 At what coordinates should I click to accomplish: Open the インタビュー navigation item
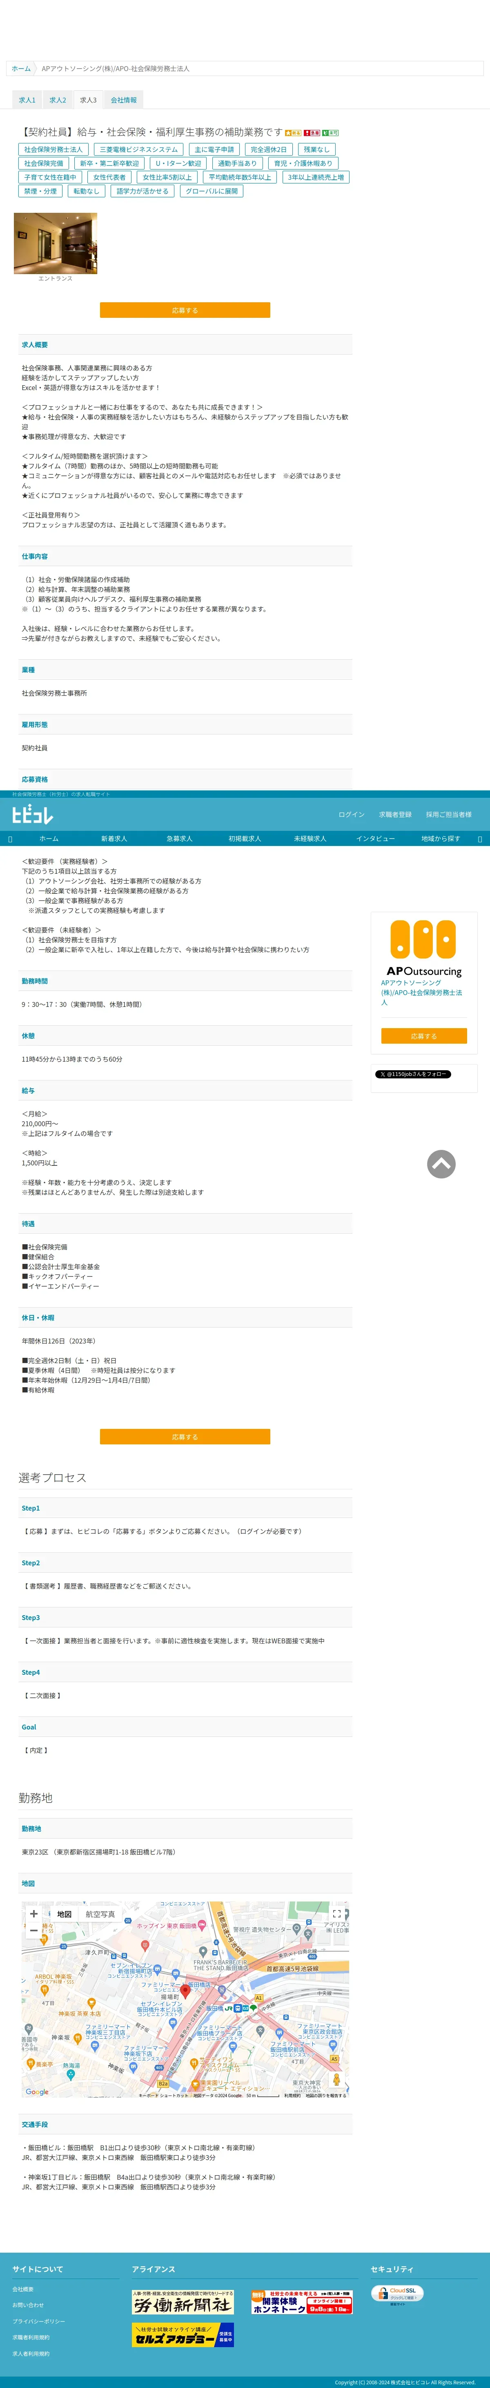pyautogui.click(x=375, y=838)
